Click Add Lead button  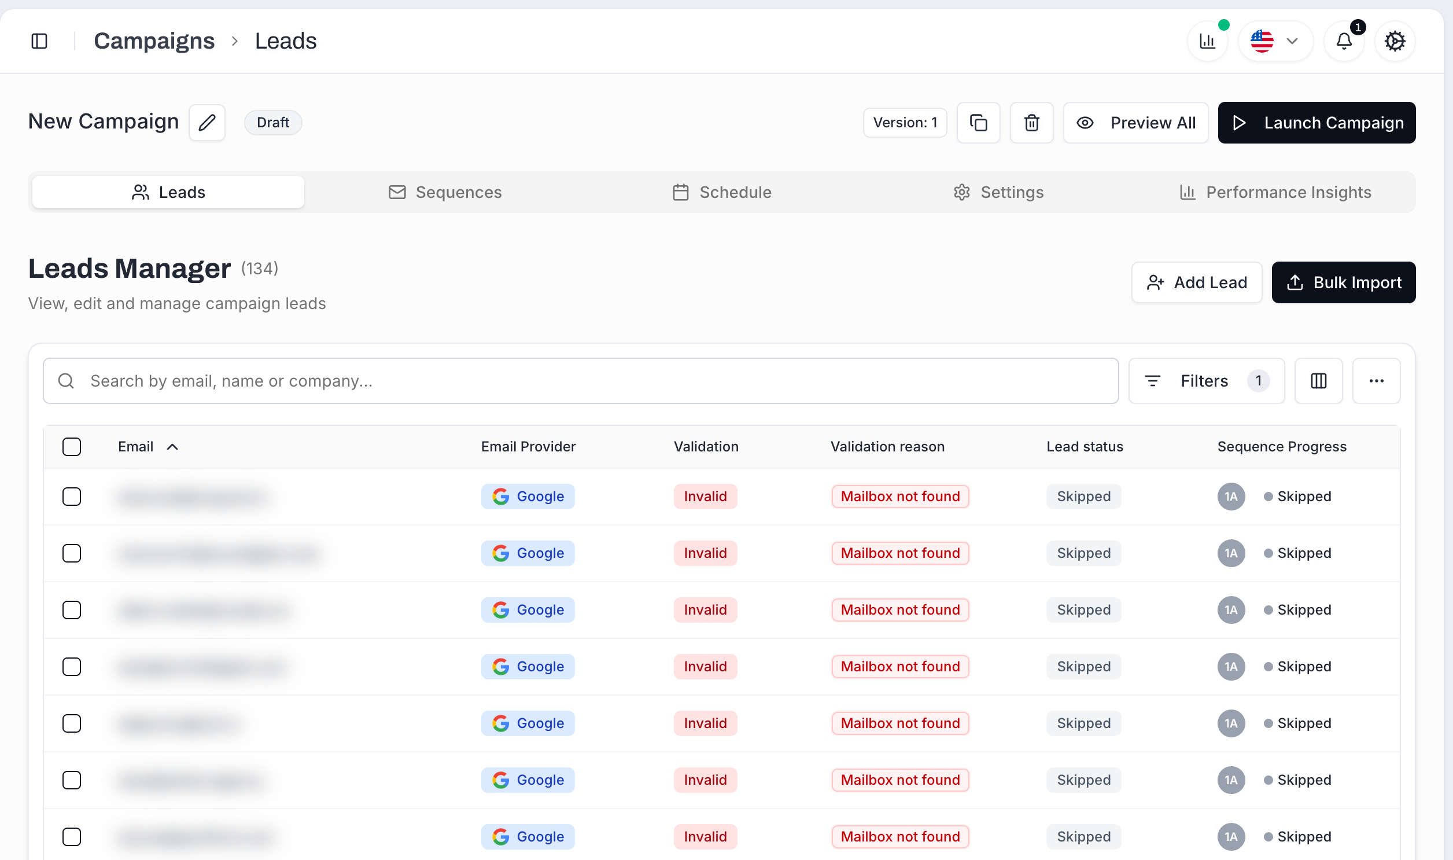[x=1196, y=282]
